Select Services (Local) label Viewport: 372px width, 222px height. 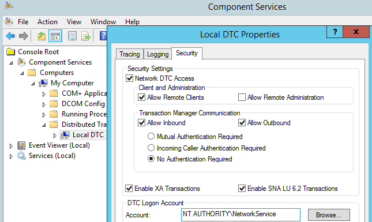pyautogui.click(x=52, y=156)
